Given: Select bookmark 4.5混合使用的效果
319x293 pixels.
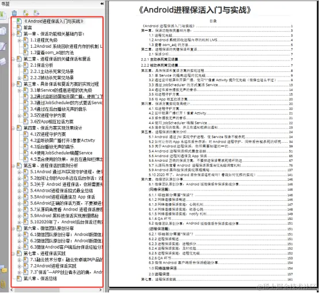Looking at the screenshot, I should 66,159.
